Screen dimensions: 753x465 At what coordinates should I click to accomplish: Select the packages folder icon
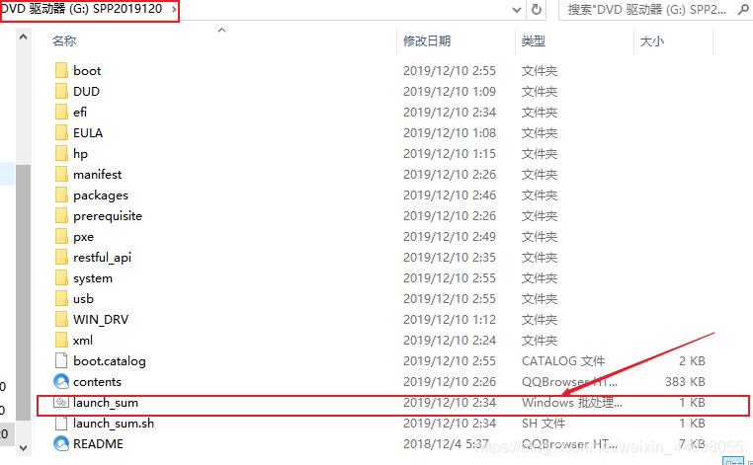pyautogui.click(x=61, y=194)
